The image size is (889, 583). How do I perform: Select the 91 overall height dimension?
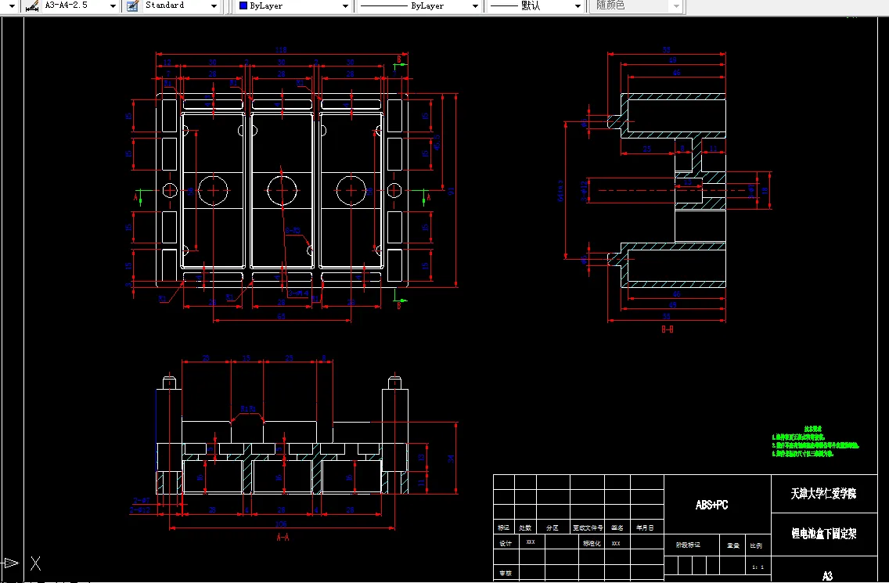pyautogui.click(x=452, y=191)
